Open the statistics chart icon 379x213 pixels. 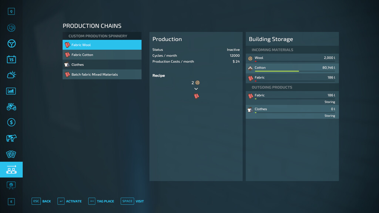[x=11, y=91]
